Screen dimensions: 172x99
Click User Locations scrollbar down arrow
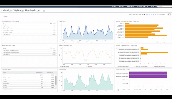[x=56, y=88]
